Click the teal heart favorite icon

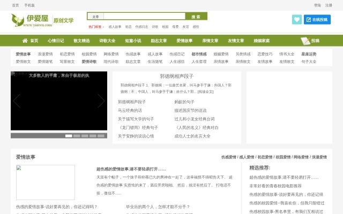pos(296,19)
